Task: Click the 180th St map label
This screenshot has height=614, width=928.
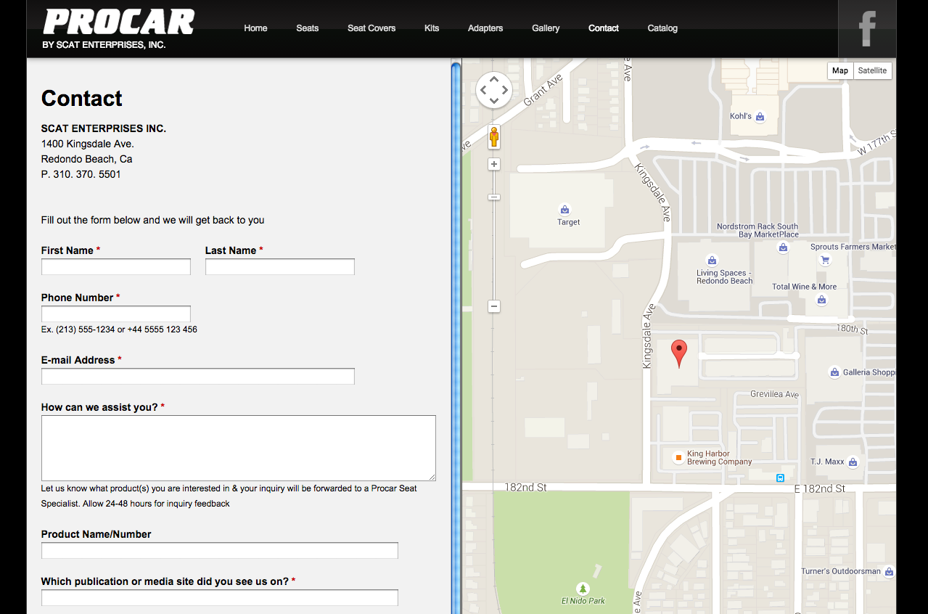Action: click(852, 329)
